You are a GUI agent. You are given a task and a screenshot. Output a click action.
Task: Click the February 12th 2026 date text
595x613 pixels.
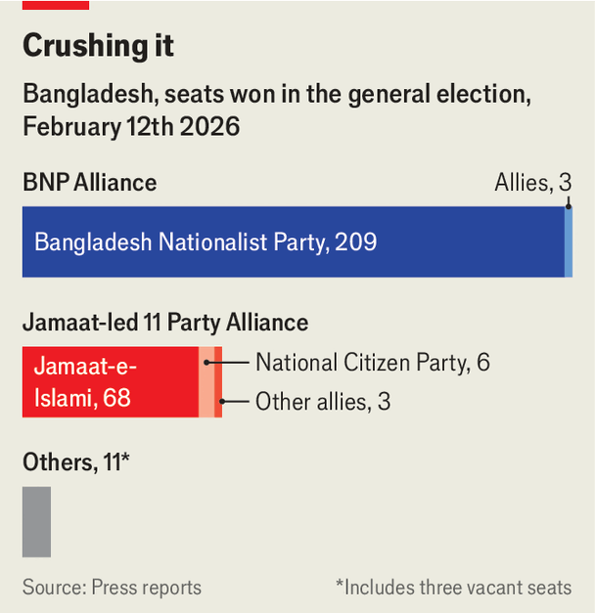point(131,127)
